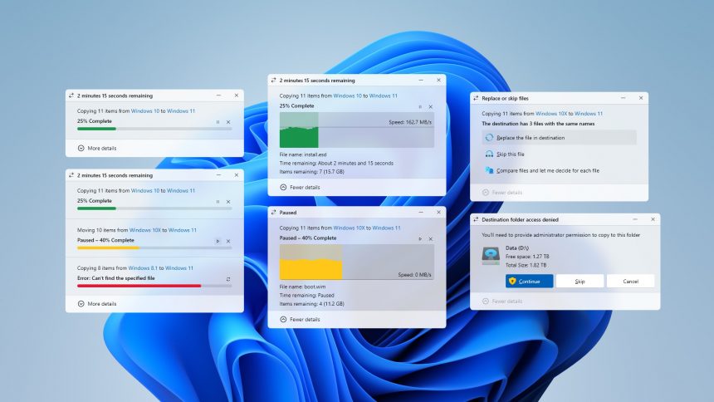Screen dimensions: 714x402
Task: Resume the copy in the Paused dialog
Action: click(x=420, y=239)
